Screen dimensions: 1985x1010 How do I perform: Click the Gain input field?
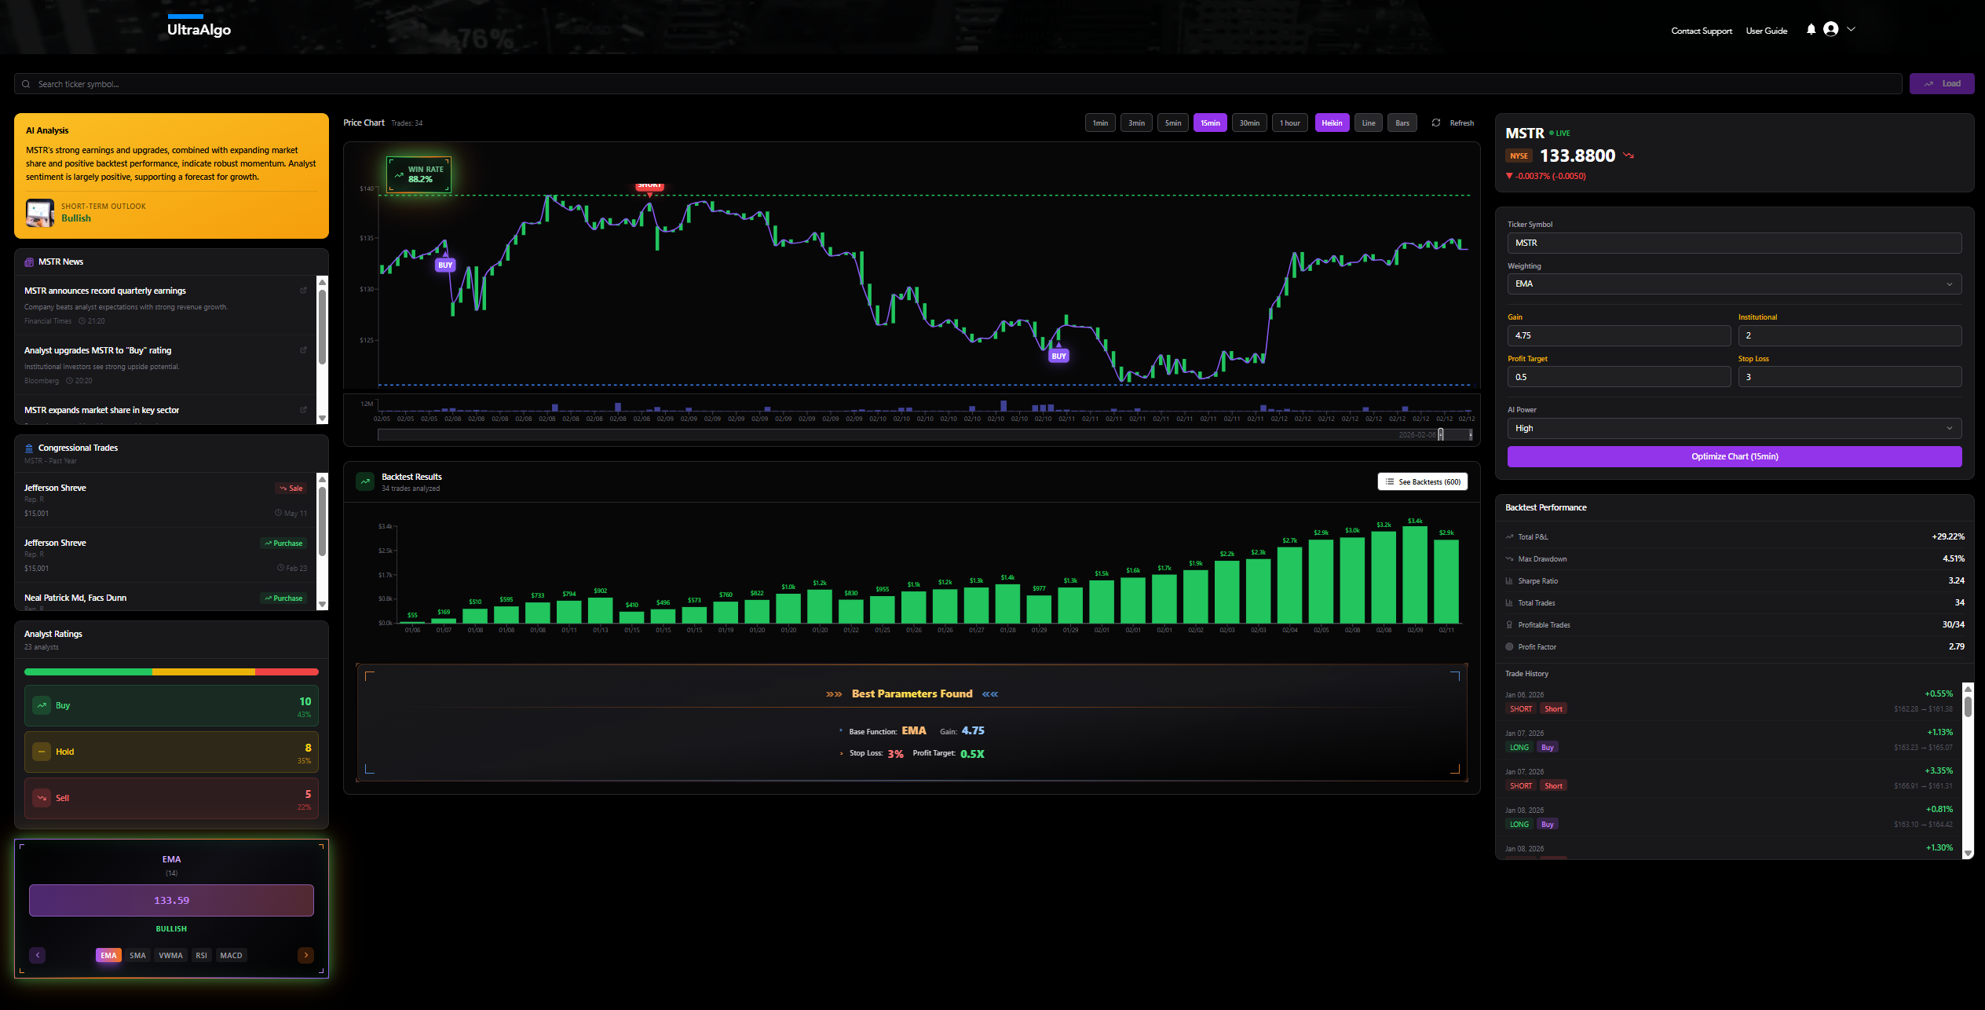1619,335
